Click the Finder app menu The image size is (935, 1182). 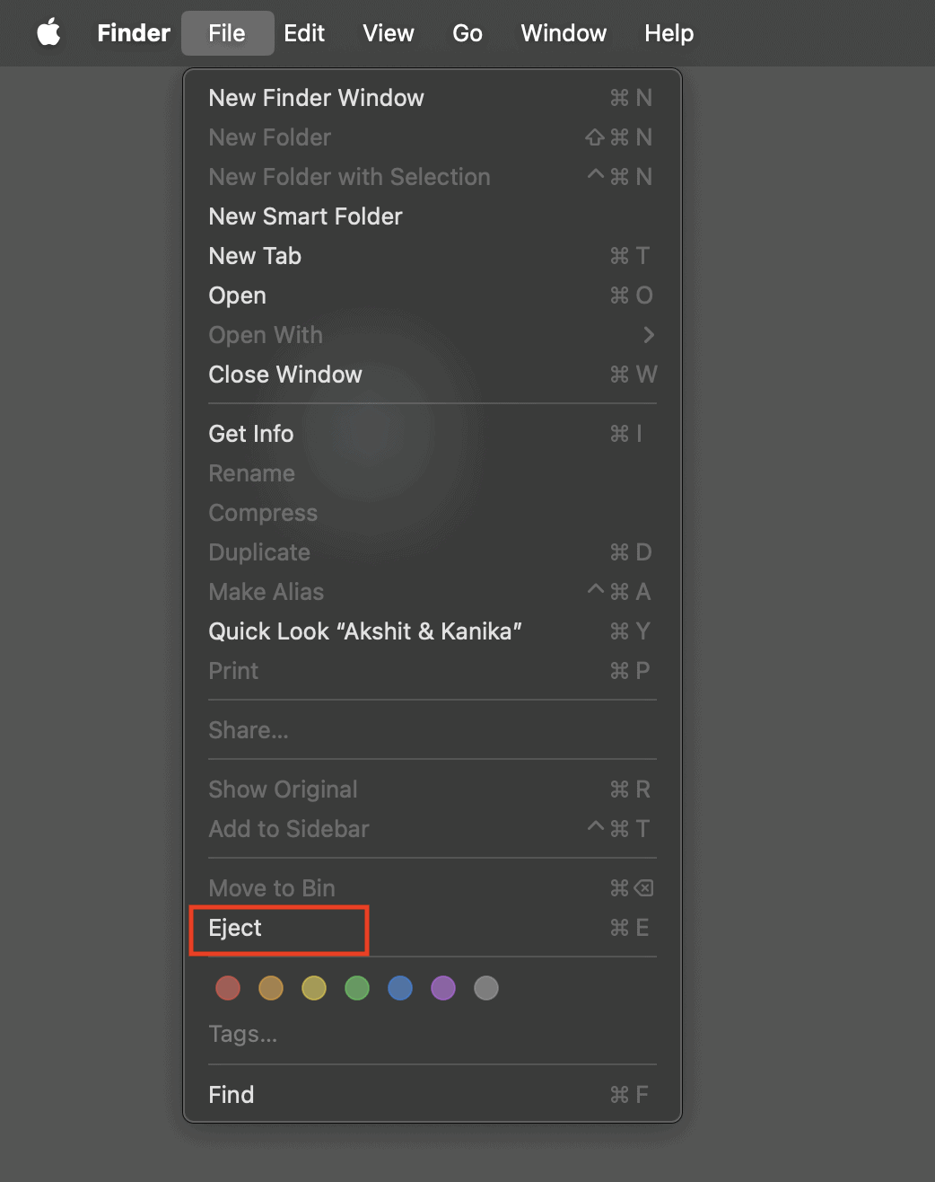click(134, 33)
